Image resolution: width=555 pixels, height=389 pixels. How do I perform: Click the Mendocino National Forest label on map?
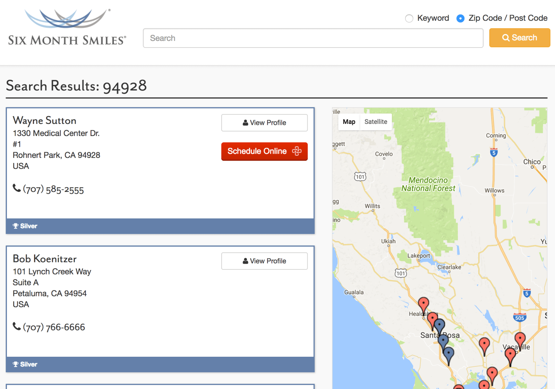pyautogui.click(x=428, y=184)
